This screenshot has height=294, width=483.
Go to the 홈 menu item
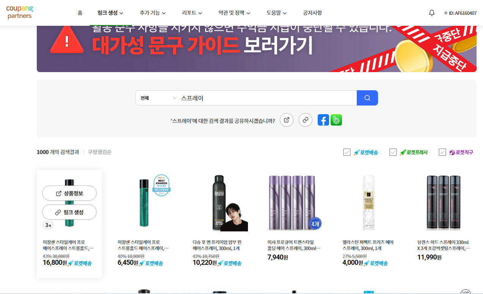tap(80, 13)
